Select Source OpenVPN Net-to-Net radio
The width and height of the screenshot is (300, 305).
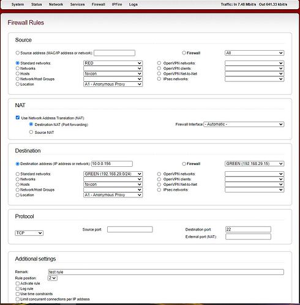click(x=159, y=73)
